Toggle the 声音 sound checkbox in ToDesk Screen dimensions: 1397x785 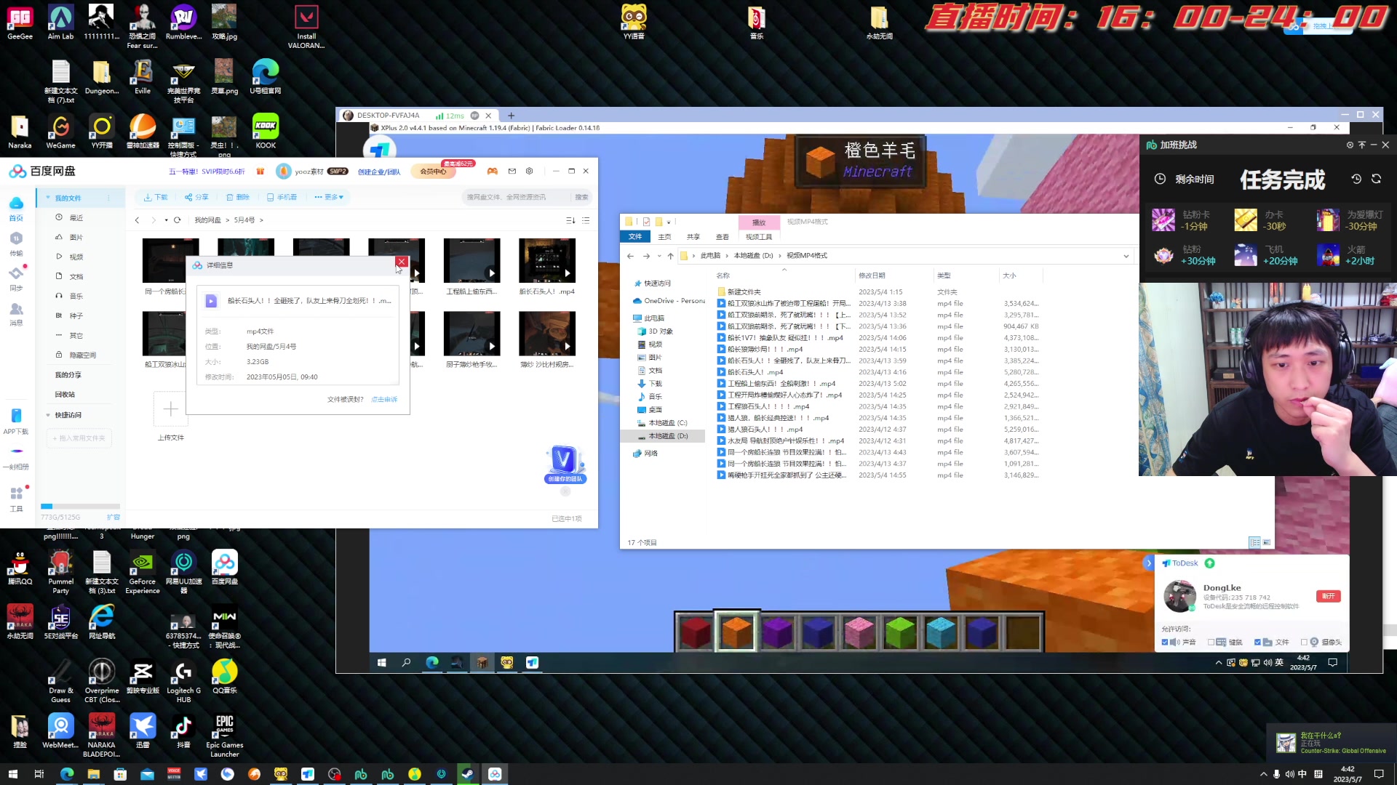1165,643
